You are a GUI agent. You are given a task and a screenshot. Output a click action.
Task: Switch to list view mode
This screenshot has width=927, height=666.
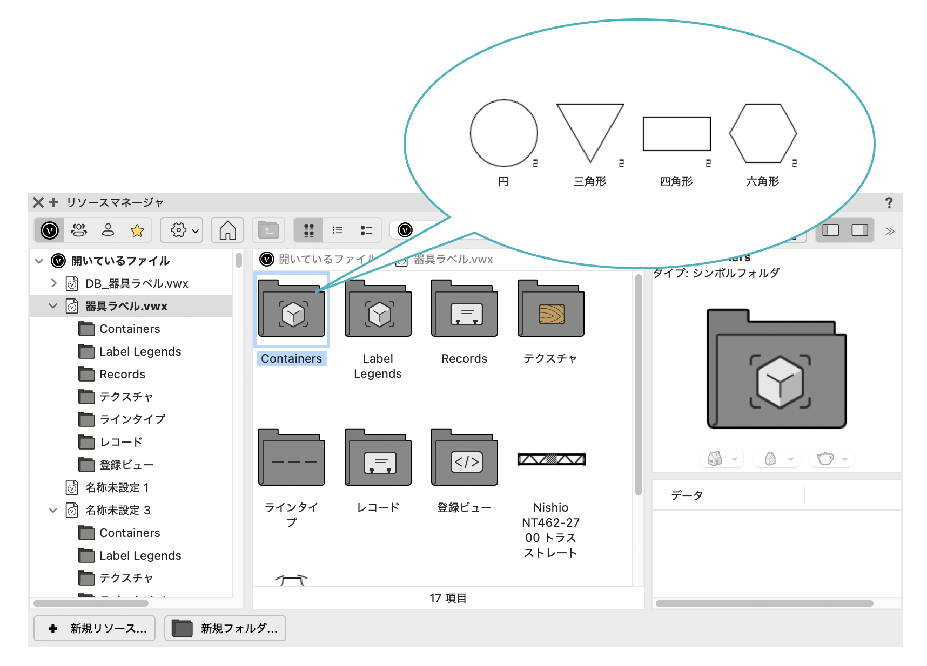pos(338,231)
